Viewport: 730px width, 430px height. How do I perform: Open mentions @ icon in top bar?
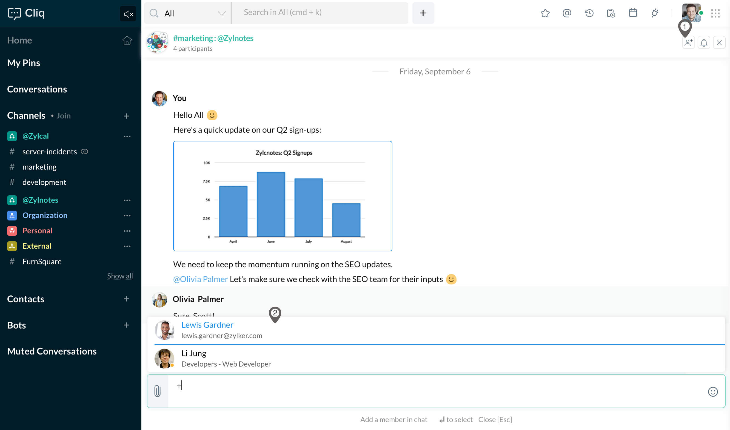pos(567,13)
